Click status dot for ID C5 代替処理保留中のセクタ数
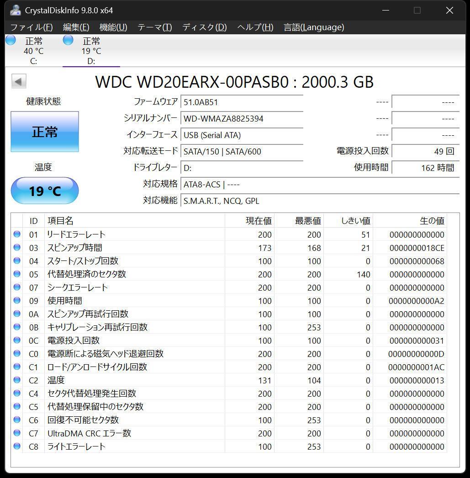 pyautogui.click(x=17, y=406)
